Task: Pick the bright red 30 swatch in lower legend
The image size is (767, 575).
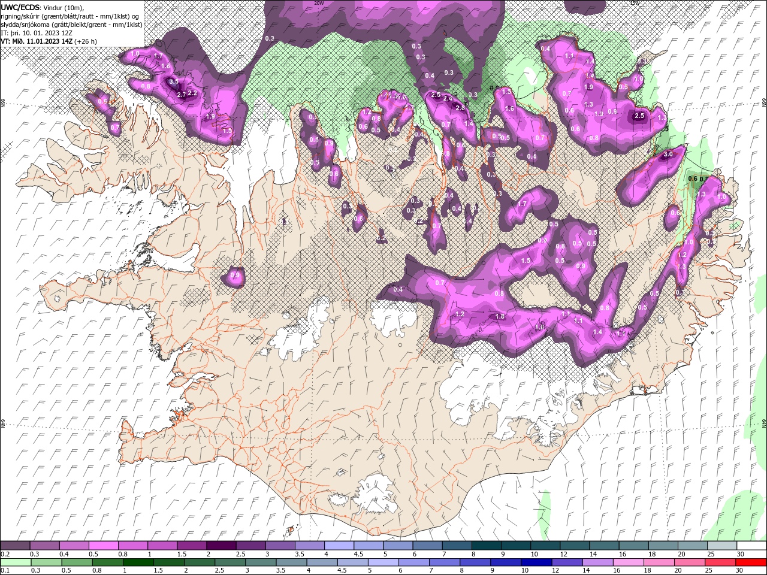Action: [x=751, y=562]
